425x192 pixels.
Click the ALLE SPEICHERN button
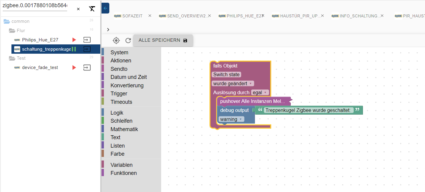click(x=163, y=40)
